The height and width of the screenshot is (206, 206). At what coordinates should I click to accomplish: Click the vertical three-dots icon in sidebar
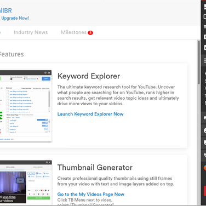coord(205,60)
